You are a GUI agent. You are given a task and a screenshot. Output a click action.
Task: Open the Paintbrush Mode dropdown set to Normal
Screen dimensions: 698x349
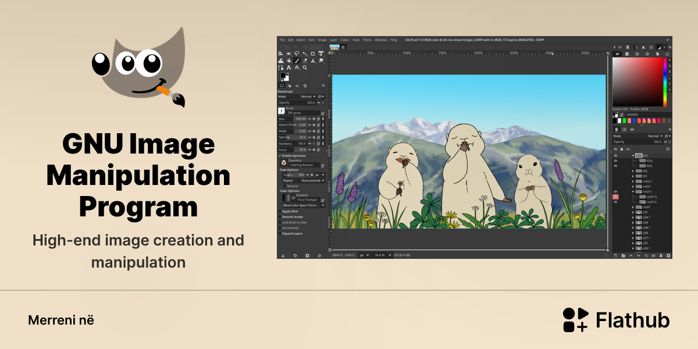(297, 97)
